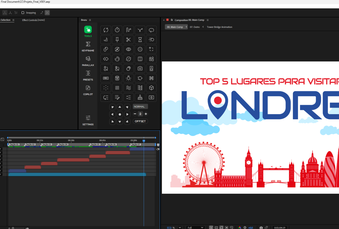Toggle the transparency grid in viewer
The height and width of the screenshot is (229, 339).
point(216,227)
